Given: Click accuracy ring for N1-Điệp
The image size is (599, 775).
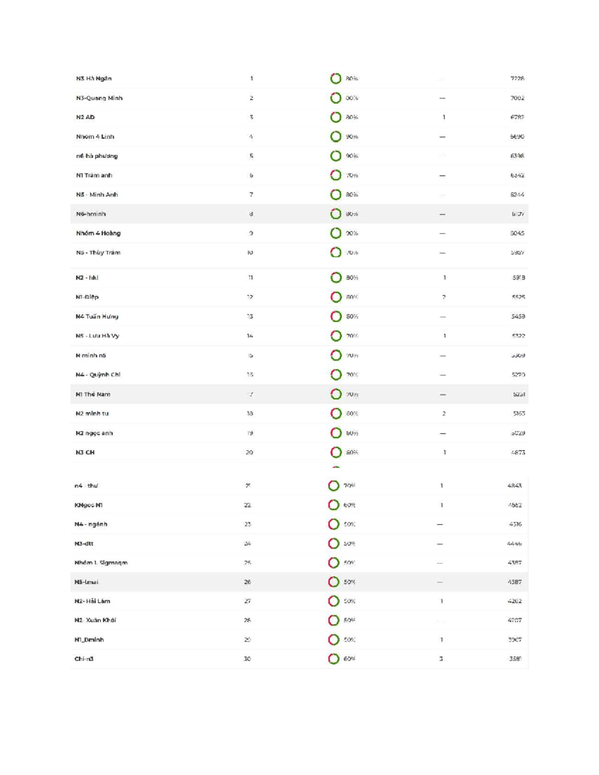Looking at the screenshot, I should (x=336, y=297).
